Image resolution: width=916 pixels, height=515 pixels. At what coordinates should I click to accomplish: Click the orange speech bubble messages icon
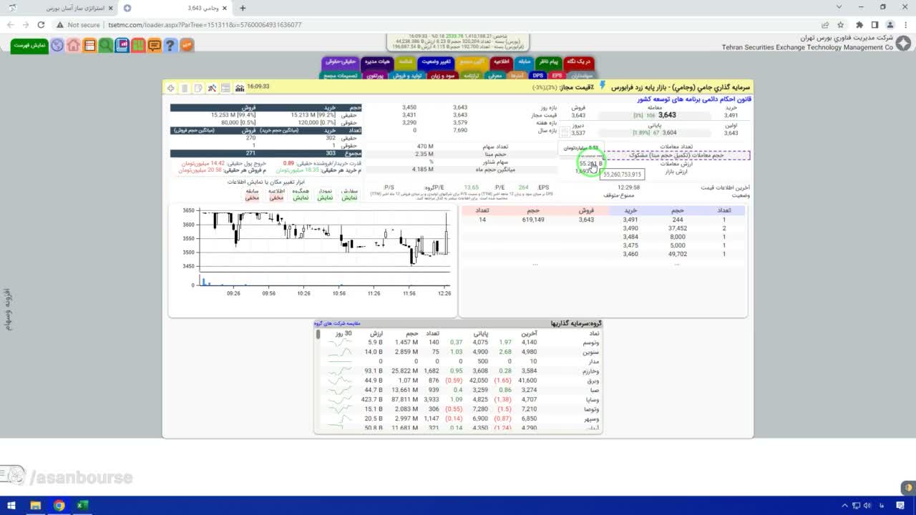pyautogui.click(x=154, y=45)
